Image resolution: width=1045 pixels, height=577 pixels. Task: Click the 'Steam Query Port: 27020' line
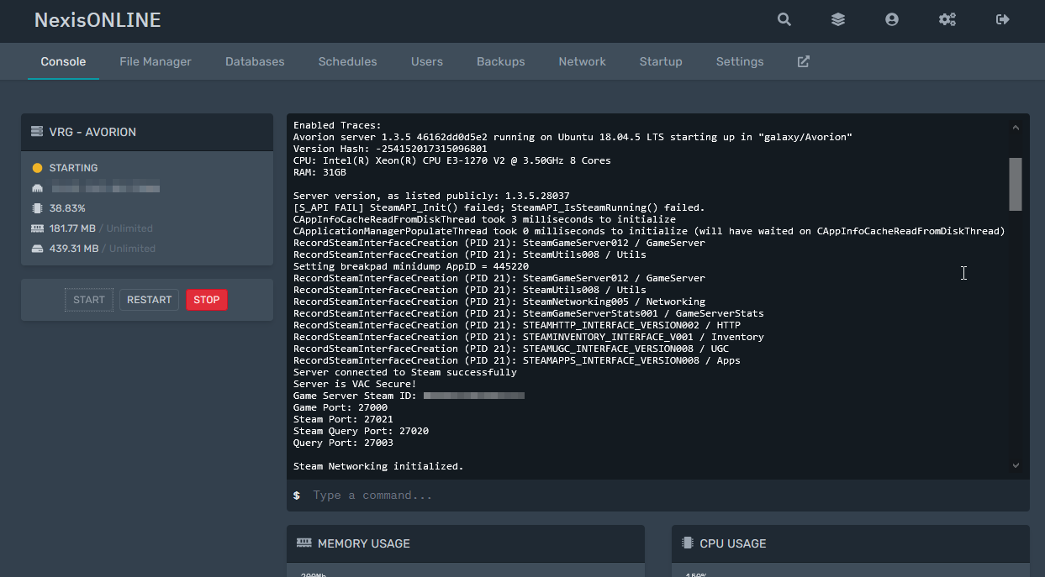pyautogui.click(x=361, y=431)
